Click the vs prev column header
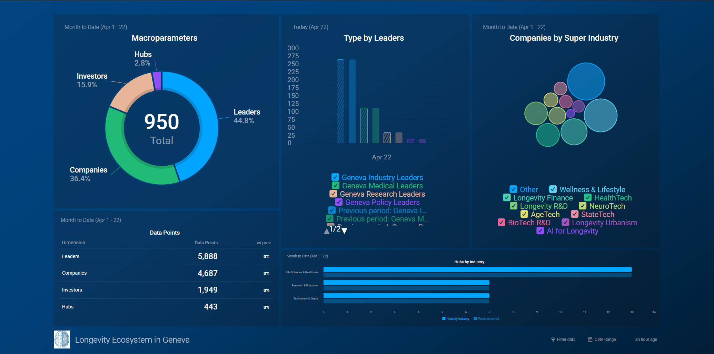 pos(264,243)
